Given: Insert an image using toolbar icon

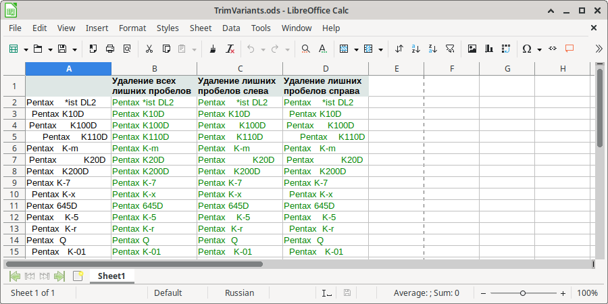Looking at the screenshot, I should [472, 49].
